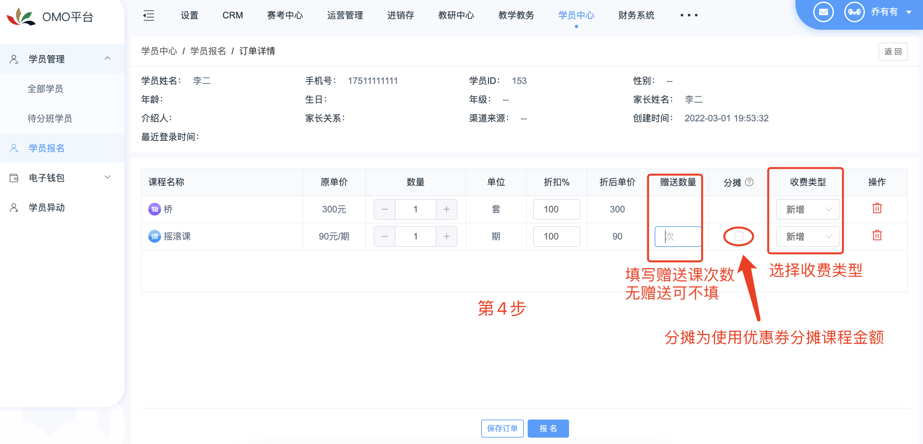Image resolution: width=923 pixels, height=444 pixels.
Task: Click the phone number 17511111111
Action: pyautogui.click(x=373, y=81)
